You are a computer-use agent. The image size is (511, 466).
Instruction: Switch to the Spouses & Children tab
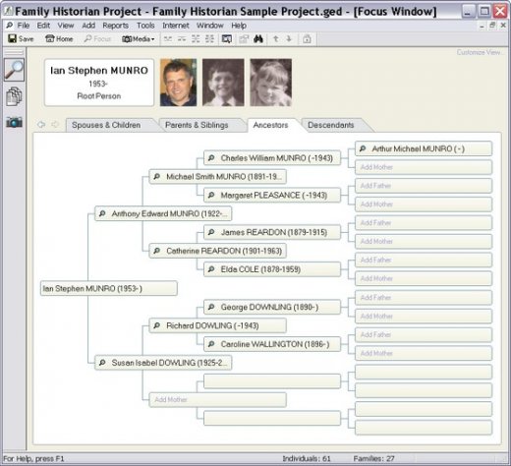tap(106, 125)
